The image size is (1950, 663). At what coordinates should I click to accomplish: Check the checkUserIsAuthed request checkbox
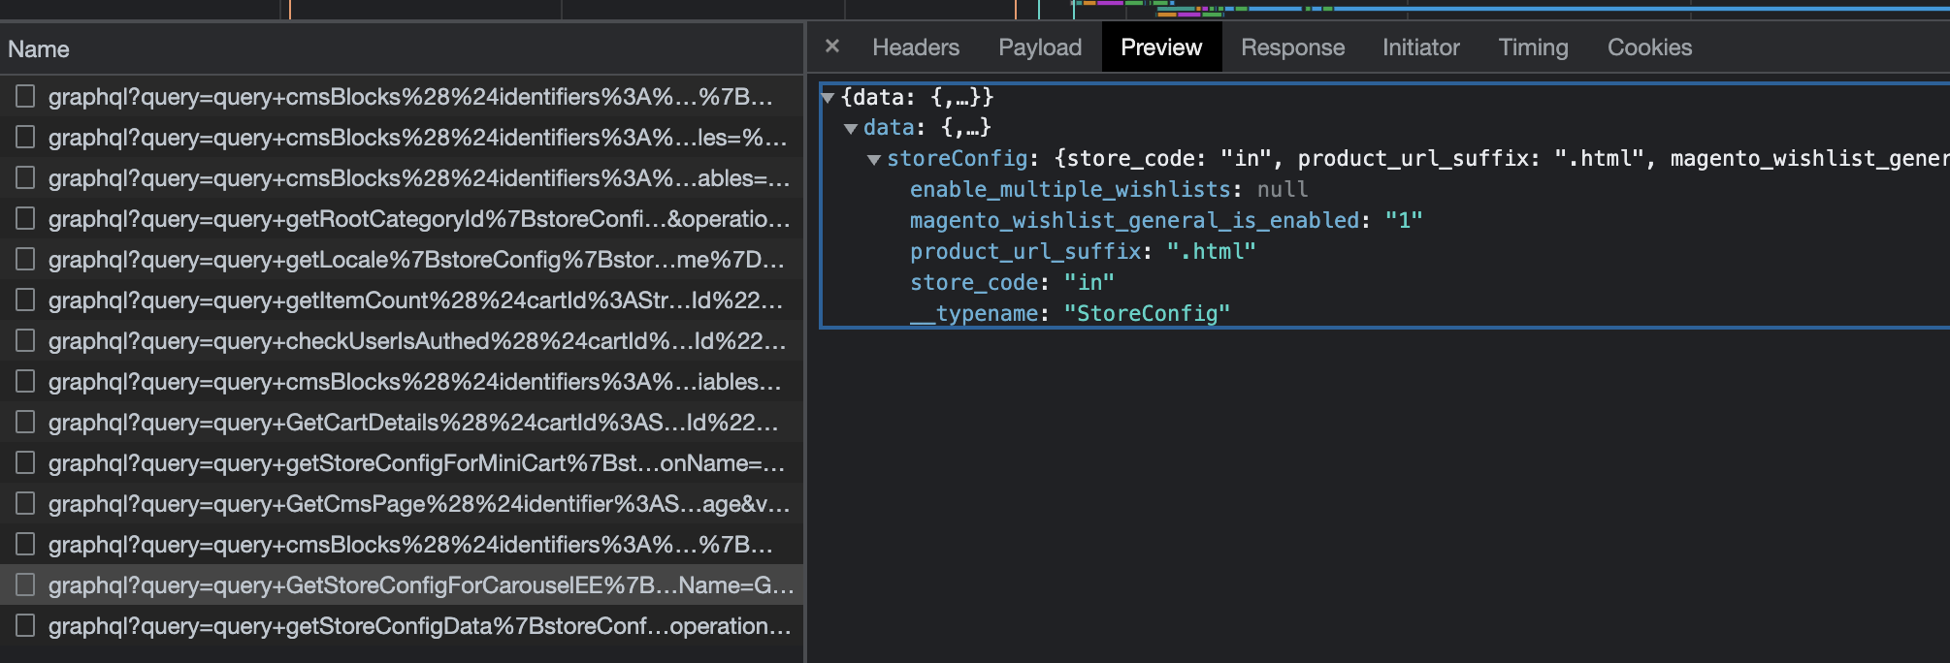(x=25, y=340)
